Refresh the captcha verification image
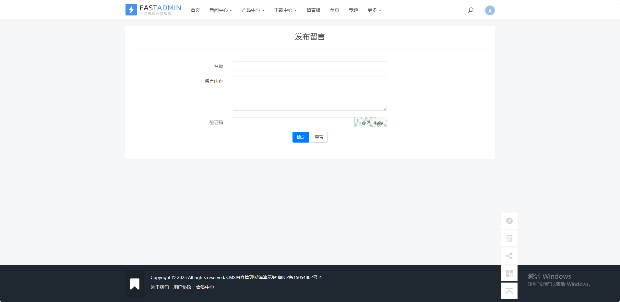The image size is (620, 302). [x=371, y=122]
